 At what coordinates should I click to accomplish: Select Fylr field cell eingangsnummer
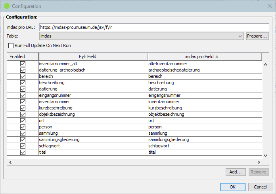(x=93, y=95)
